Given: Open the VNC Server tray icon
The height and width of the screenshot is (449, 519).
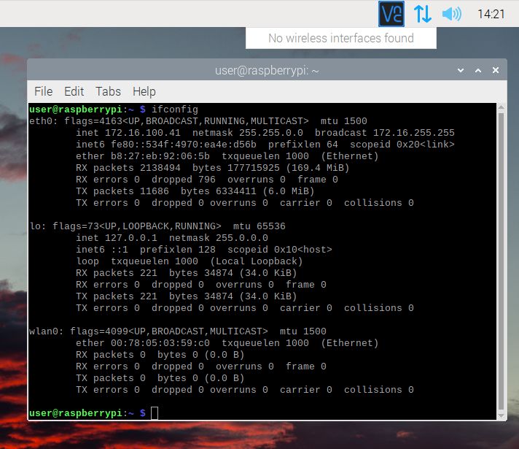Looking at the screenshot, I should click(x=391, y=14).
